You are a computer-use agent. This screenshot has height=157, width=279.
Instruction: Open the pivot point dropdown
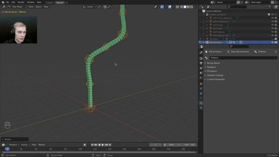coord(100,7)
